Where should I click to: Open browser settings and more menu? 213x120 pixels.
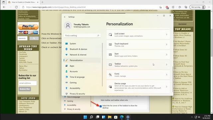209,7
